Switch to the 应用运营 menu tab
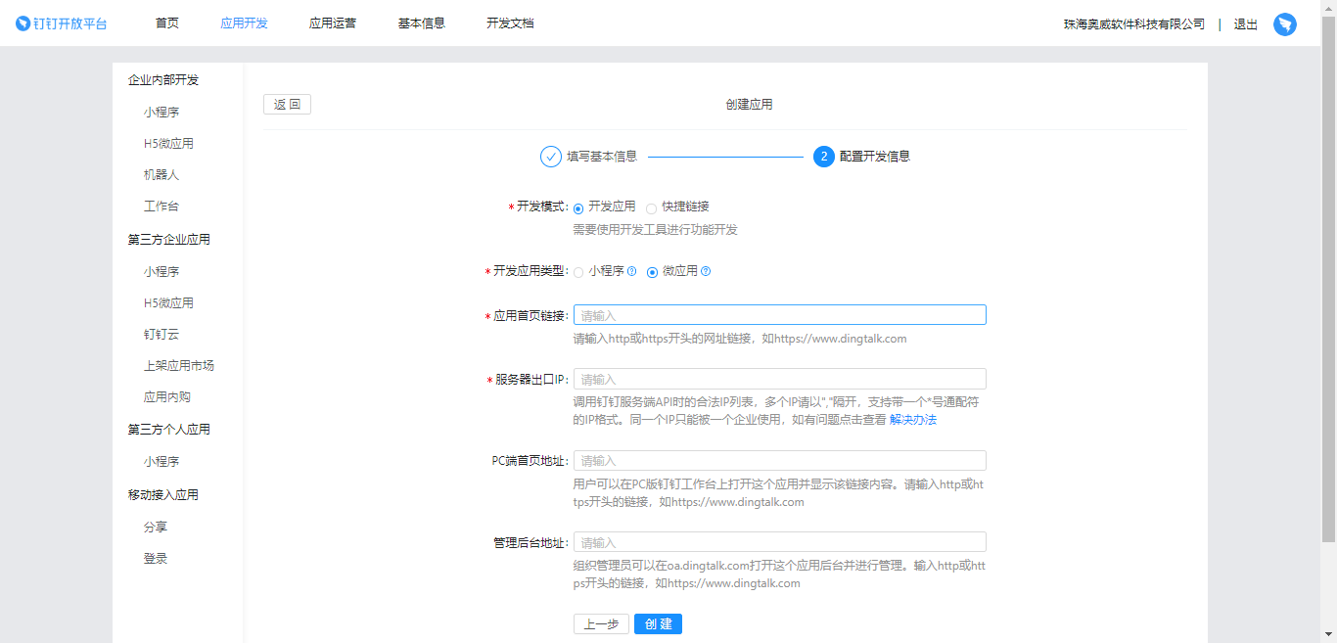 click(335, 23)
